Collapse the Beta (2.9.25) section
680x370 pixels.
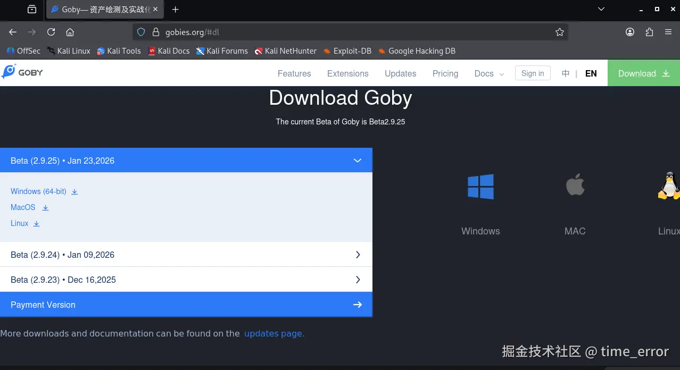point(357,160)
